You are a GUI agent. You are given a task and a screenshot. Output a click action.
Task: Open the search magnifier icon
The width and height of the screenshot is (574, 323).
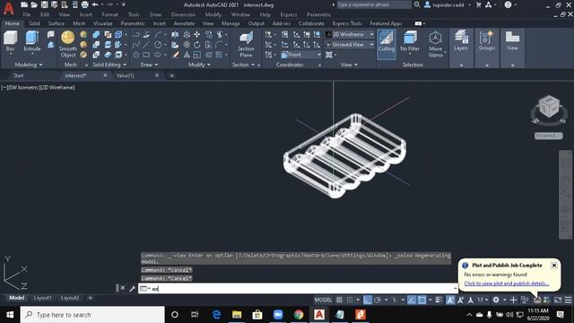tap(417, 4)
